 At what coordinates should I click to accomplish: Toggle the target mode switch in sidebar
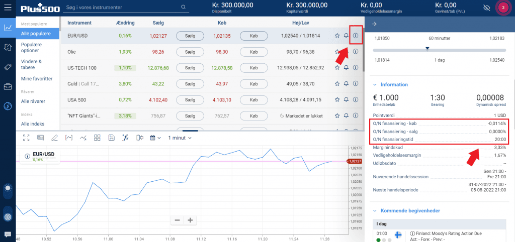8,216
